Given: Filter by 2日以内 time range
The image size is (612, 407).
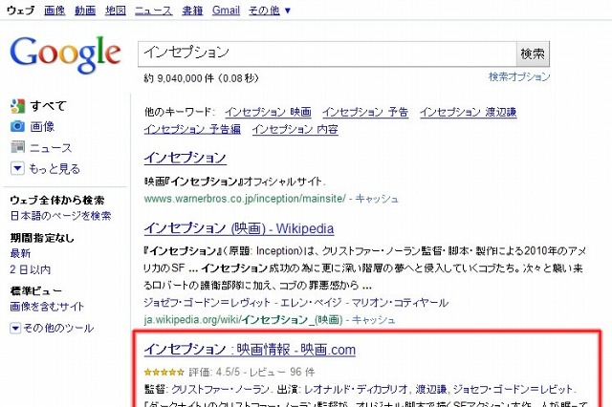Looking at the screenshot, I should coord(30,268).
